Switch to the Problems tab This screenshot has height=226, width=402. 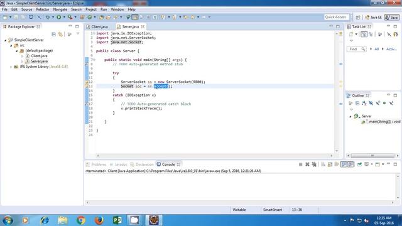[x=96, y=164]
